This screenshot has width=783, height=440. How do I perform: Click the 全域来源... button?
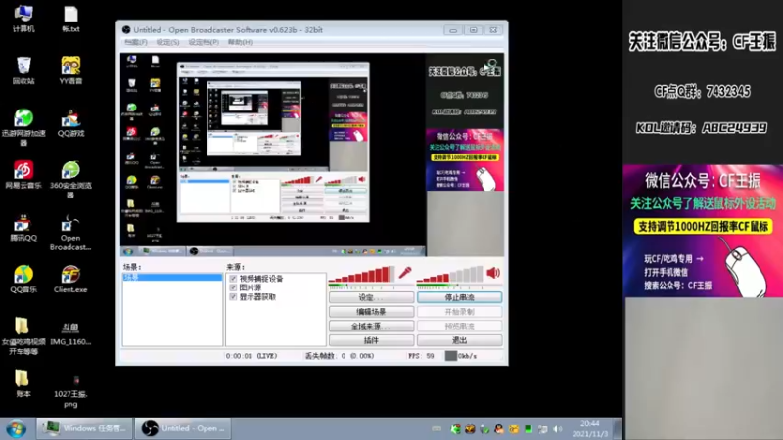(x=372, y=327)
